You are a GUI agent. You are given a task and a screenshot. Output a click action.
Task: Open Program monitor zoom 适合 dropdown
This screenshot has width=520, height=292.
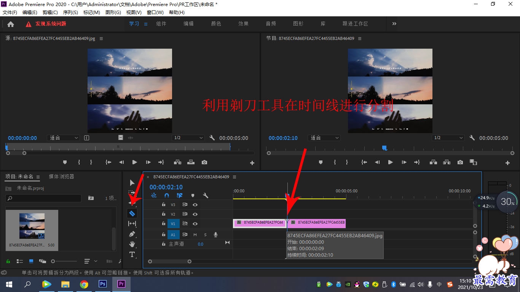(x=324, y=138)
